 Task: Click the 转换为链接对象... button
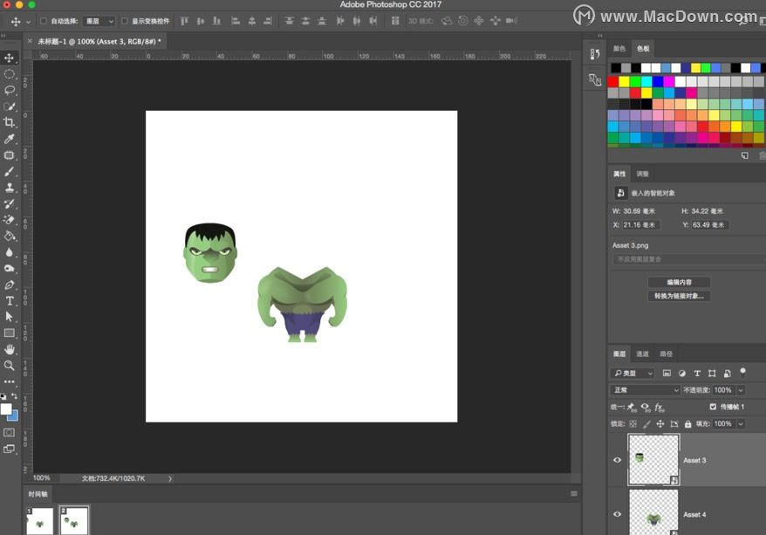click(x=679, y=296)
